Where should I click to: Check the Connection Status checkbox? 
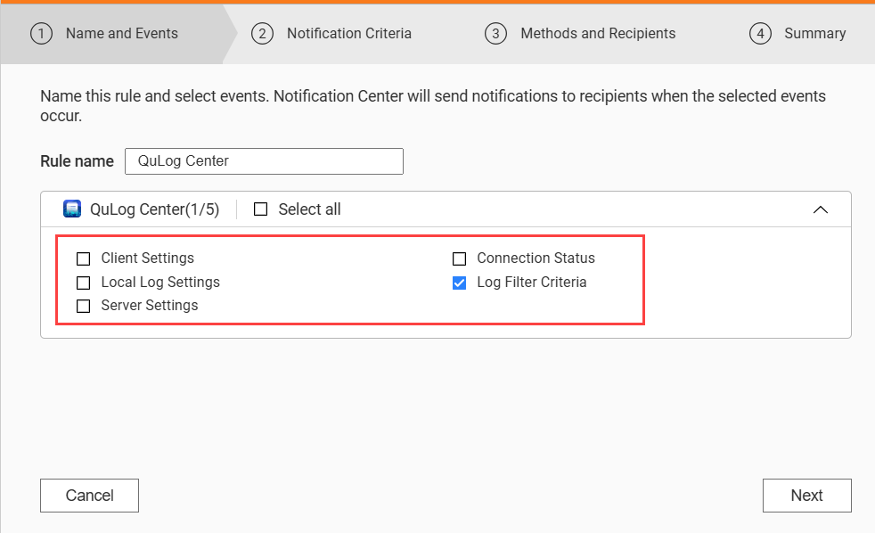tap(460, 258)
